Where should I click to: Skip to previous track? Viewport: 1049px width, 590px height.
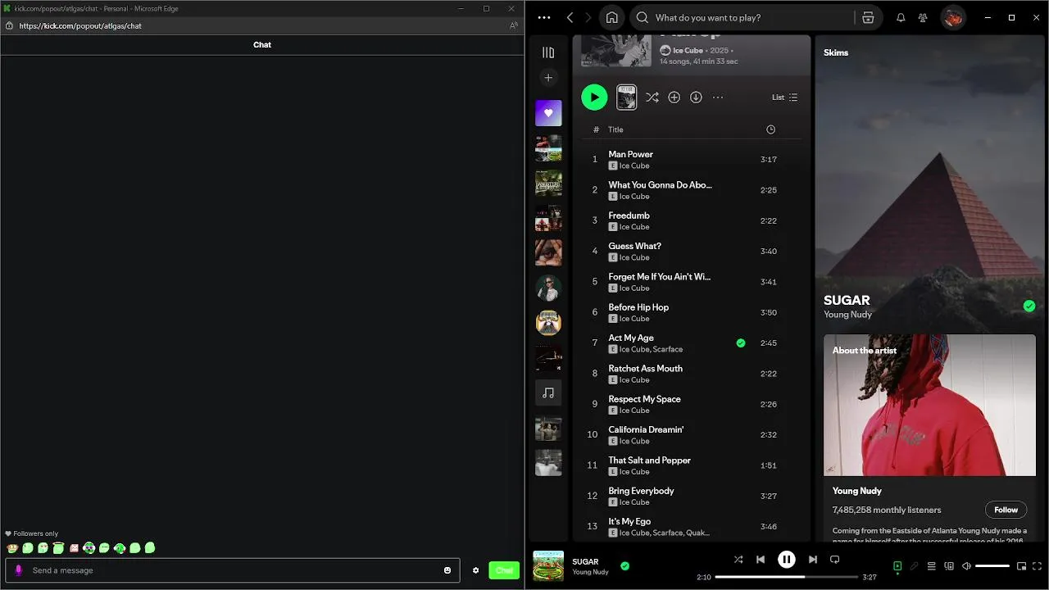761,560
